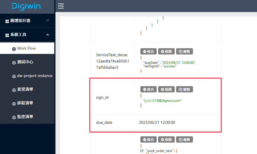Click the chrome icon next to 測試中心

coord(14,62)
